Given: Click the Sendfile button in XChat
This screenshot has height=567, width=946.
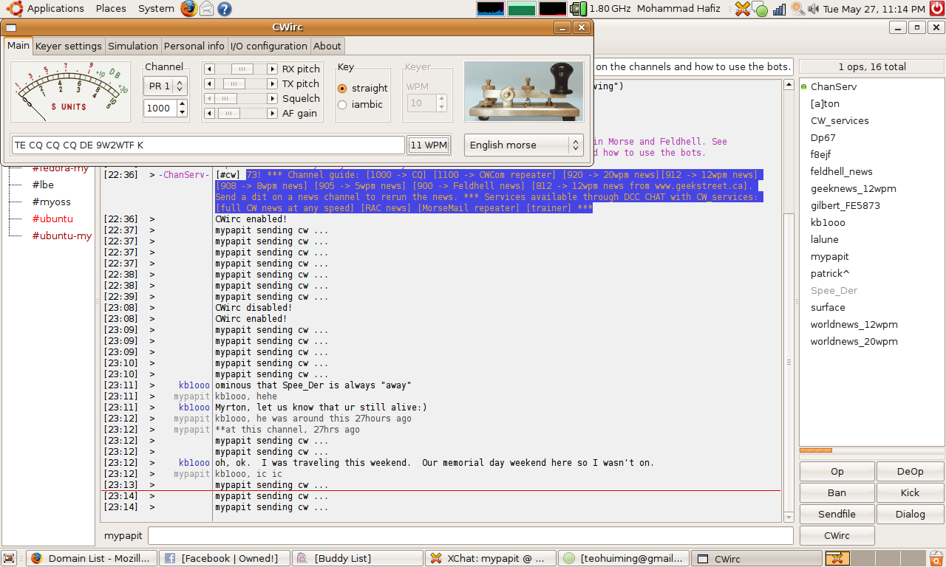Looking at the screenshot, I should [837, 514].
